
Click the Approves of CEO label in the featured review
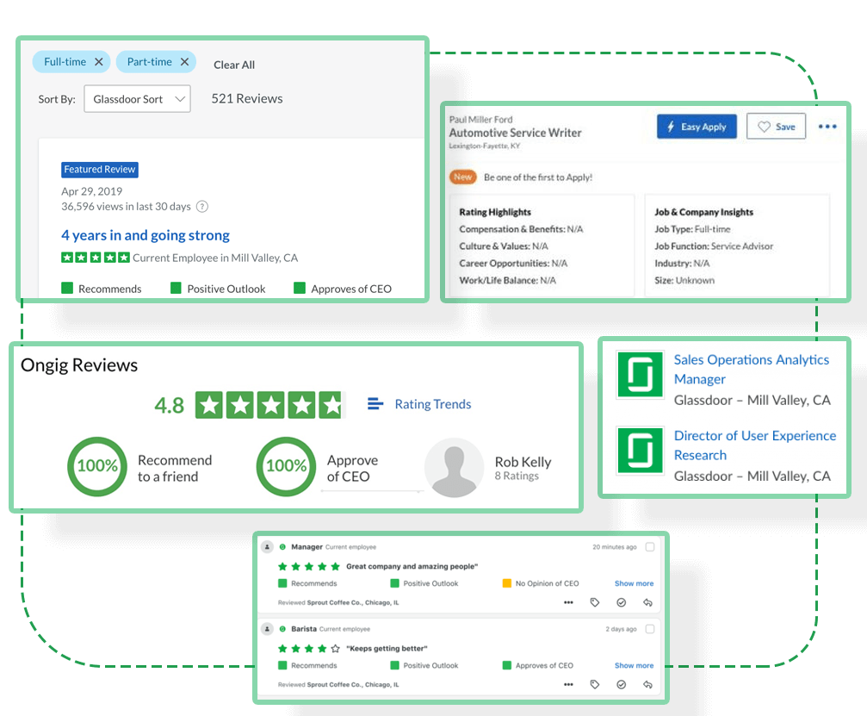tap(351, 289)
